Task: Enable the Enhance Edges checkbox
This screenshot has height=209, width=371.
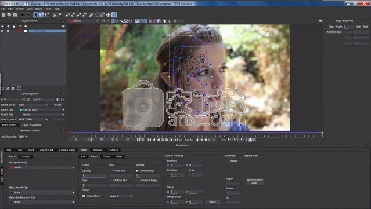Action: (137, 181)
